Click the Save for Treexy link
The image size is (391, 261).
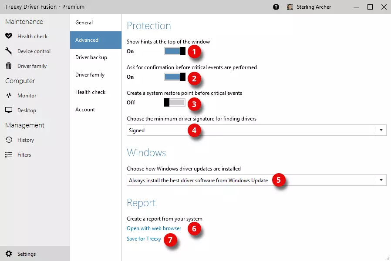(x=144, y=239)
